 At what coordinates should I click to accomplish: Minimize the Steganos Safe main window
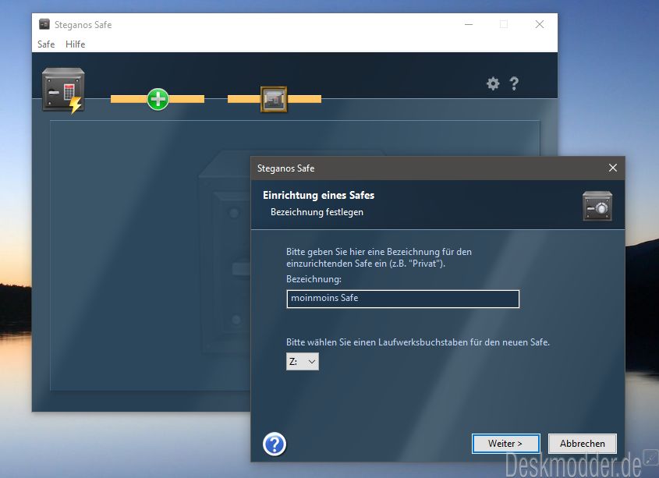click(x=469, y=24)
